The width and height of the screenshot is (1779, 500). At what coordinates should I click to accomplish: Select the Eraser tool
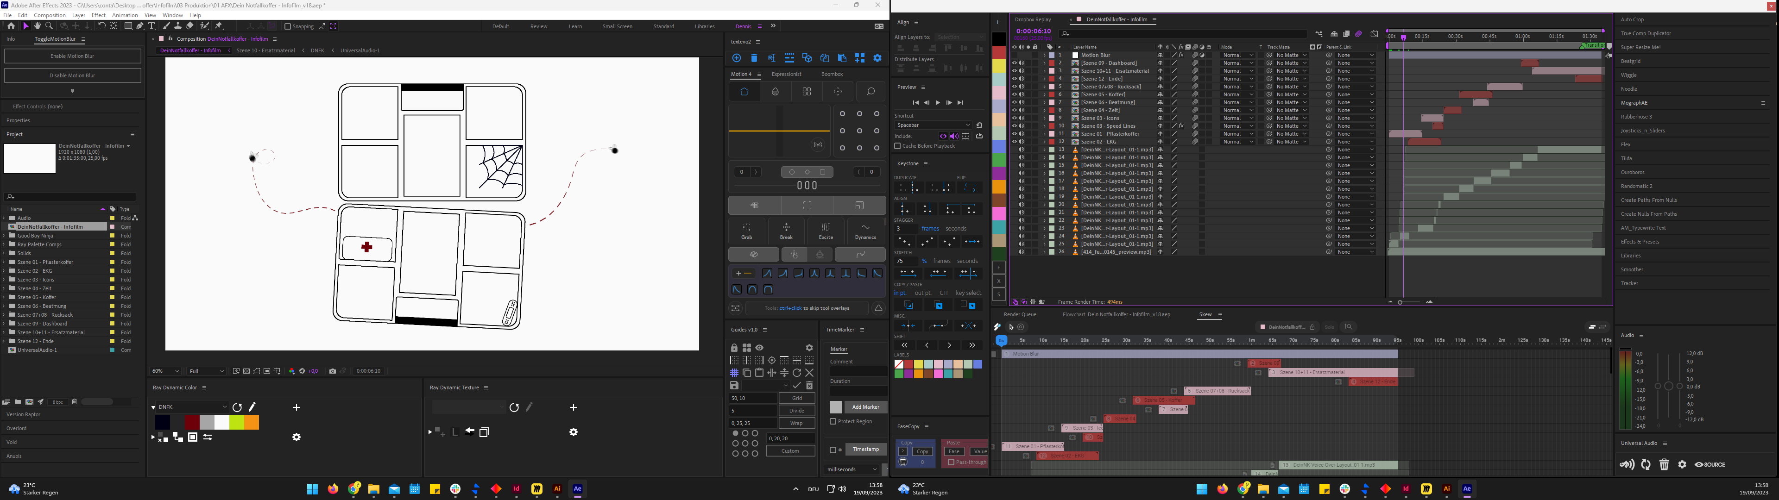190,26
